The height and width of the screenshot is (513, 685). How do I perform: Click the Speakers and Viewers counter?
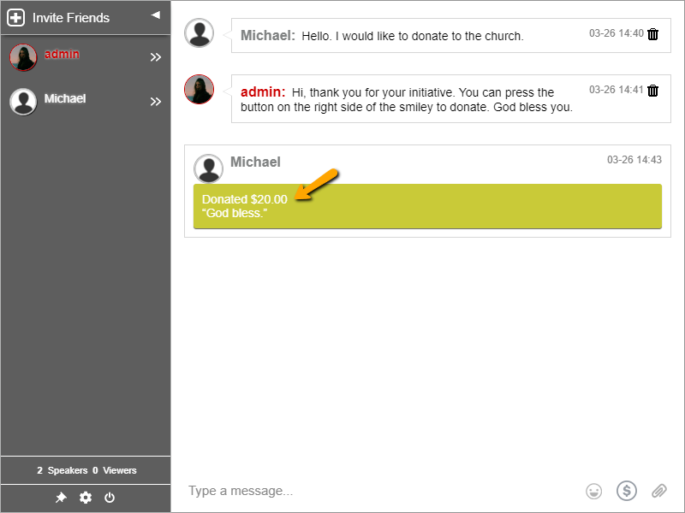[86, 470]
